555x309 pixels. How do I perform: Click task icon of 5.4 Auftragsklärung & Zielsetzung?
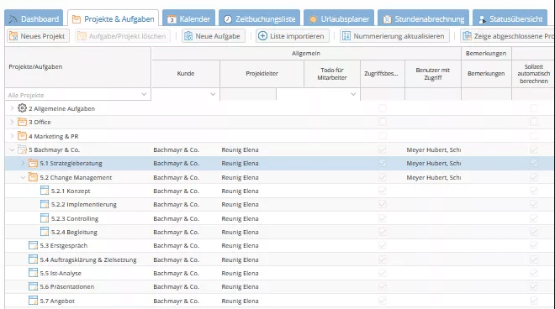point(34,259)
